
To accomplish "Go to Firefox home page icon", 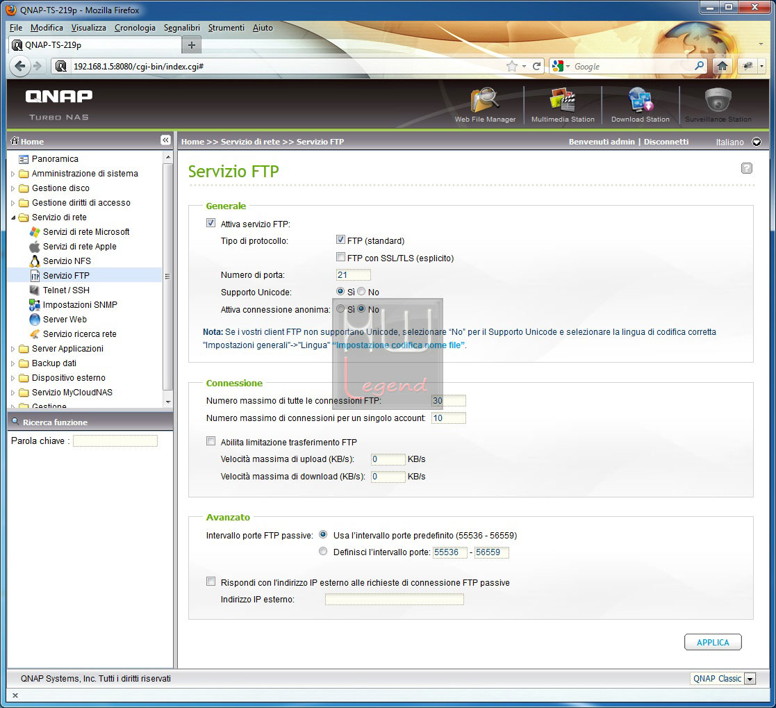I will click(x=722, y=66).
